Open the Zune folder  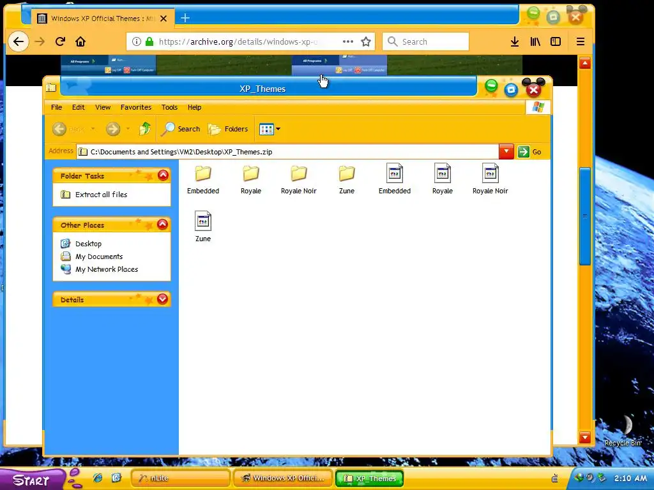pyautogui.click(x=347, y=180)
